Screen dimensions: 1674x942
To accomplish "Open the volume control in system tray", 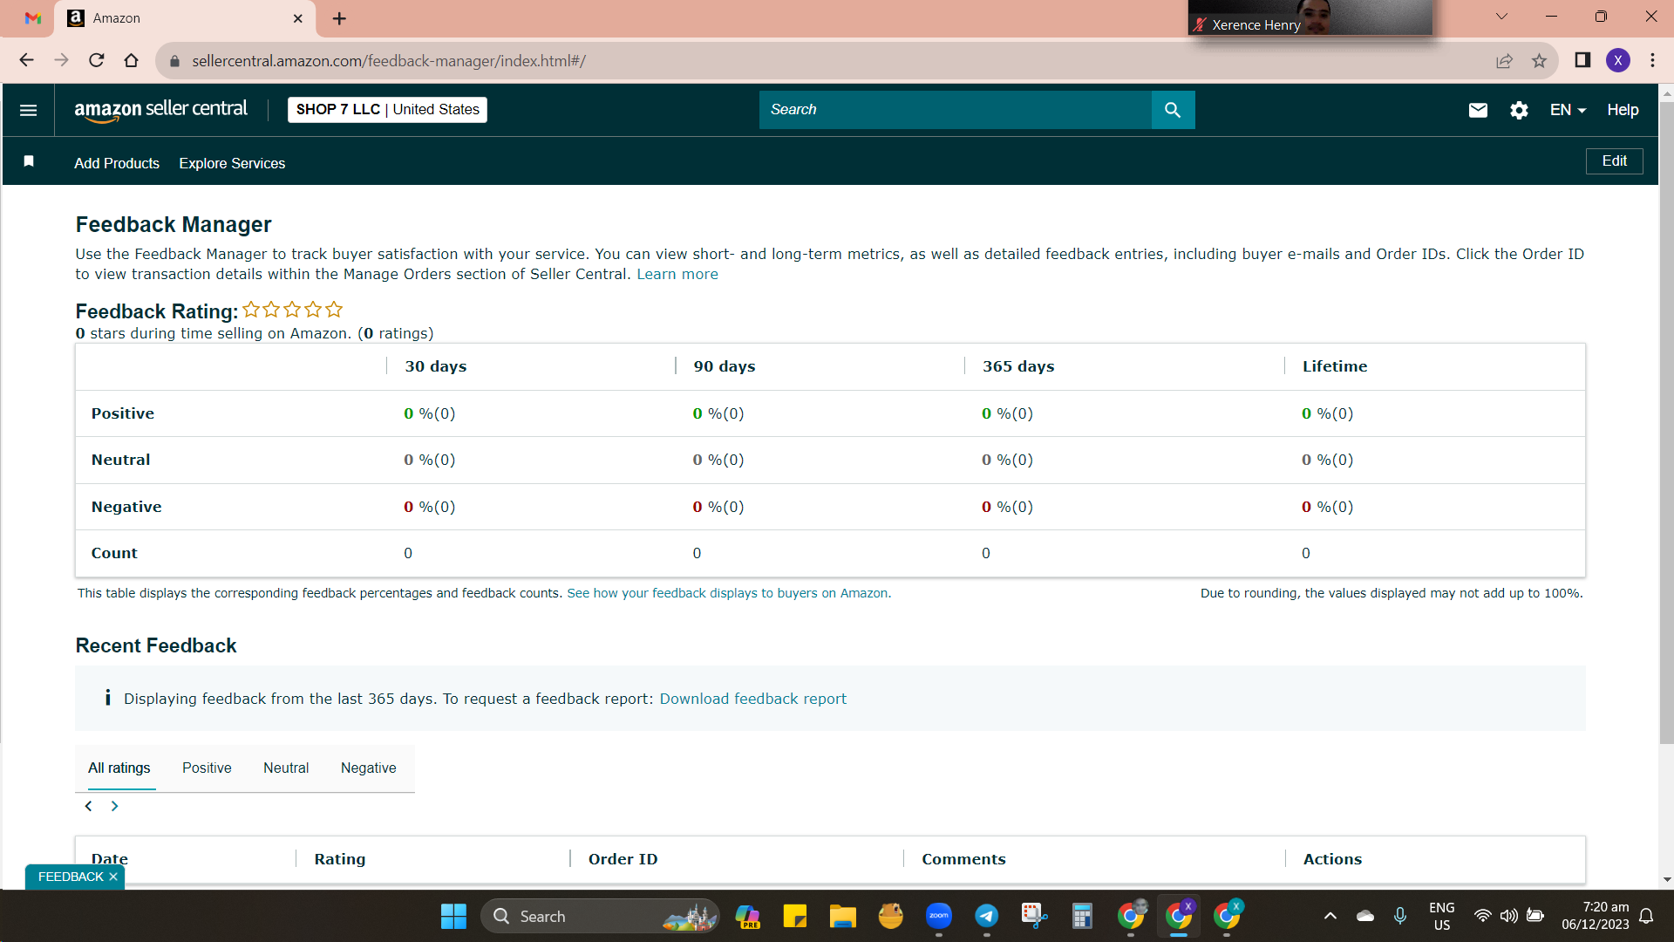I will click(1508, 916).
